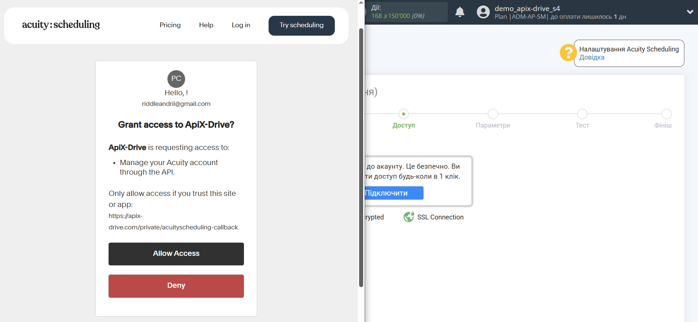The image size is (698, 322).
Task: Click the PC avatar circle
Action: pos(176,79)
